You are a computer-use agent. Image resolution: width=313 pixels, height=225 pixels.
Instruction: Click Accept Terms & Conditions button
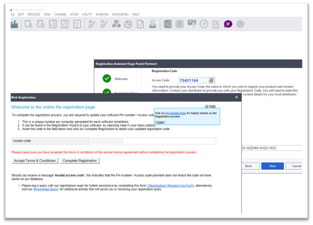[35, 161]
